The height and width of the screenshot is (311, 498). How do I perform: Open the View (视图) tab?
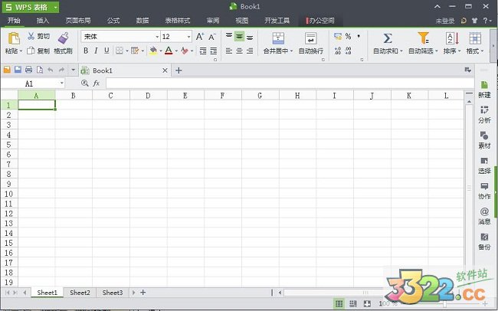pos(241,21)
